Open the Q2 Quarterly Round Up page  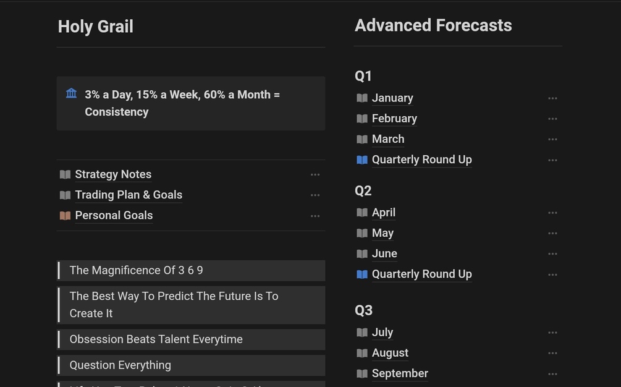421,274
